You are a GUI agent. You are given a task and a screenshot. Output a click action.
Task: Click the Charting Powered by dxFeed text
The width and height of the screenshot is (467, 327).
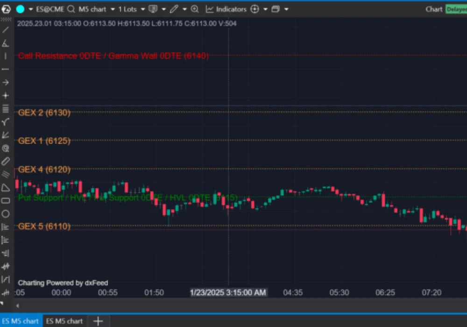[x=63, y=283]
